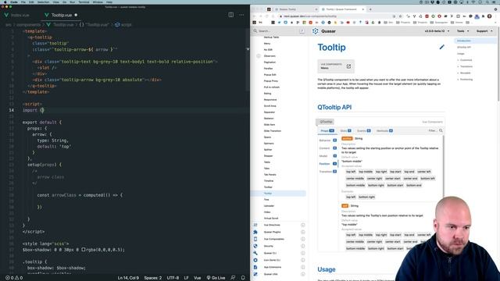Click the Quasar Plugins puzzle icon
This screenshot has width=500, height=281.
255,232
